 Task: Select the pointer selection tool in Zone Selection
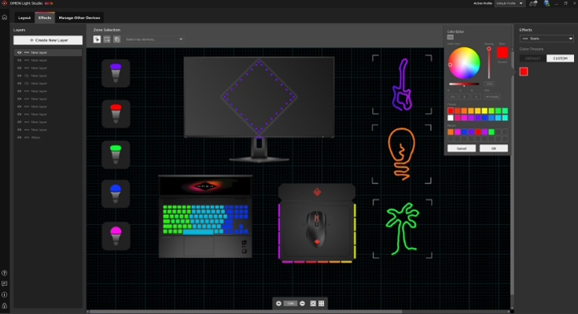click(97, 39)
